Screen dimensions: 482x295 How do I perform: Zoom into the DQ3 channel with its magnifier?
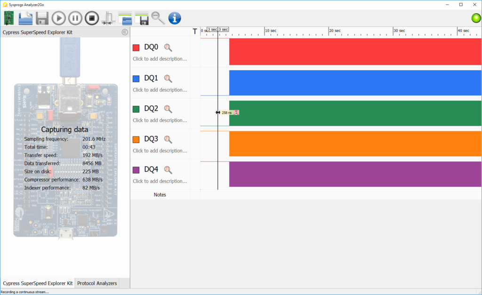pos(168,139)
